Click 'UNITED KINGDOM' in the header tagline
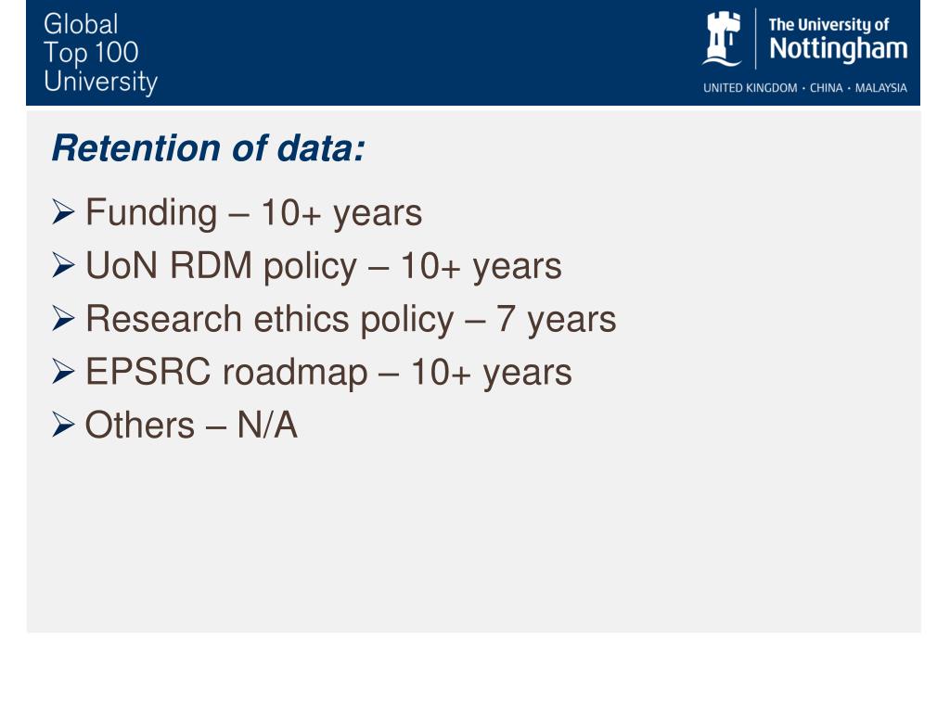The height and width of the screenshot is (712, 950). (750, 88)
